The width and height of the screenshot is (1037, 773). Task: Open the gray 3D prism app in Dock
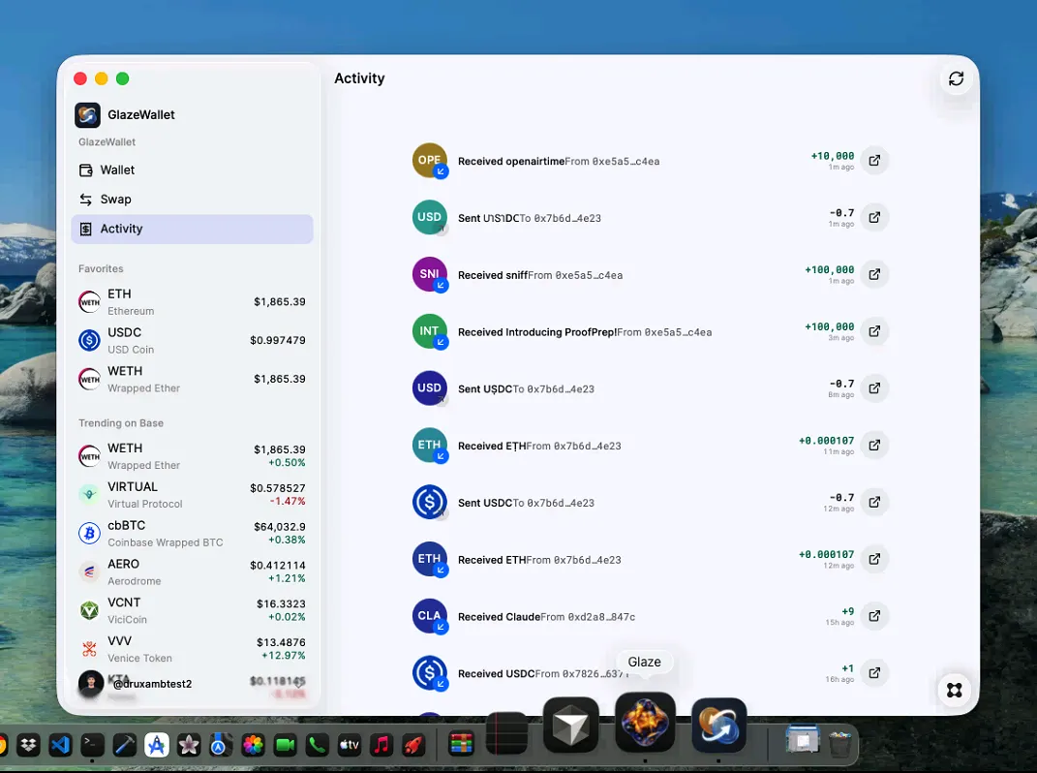570,726
